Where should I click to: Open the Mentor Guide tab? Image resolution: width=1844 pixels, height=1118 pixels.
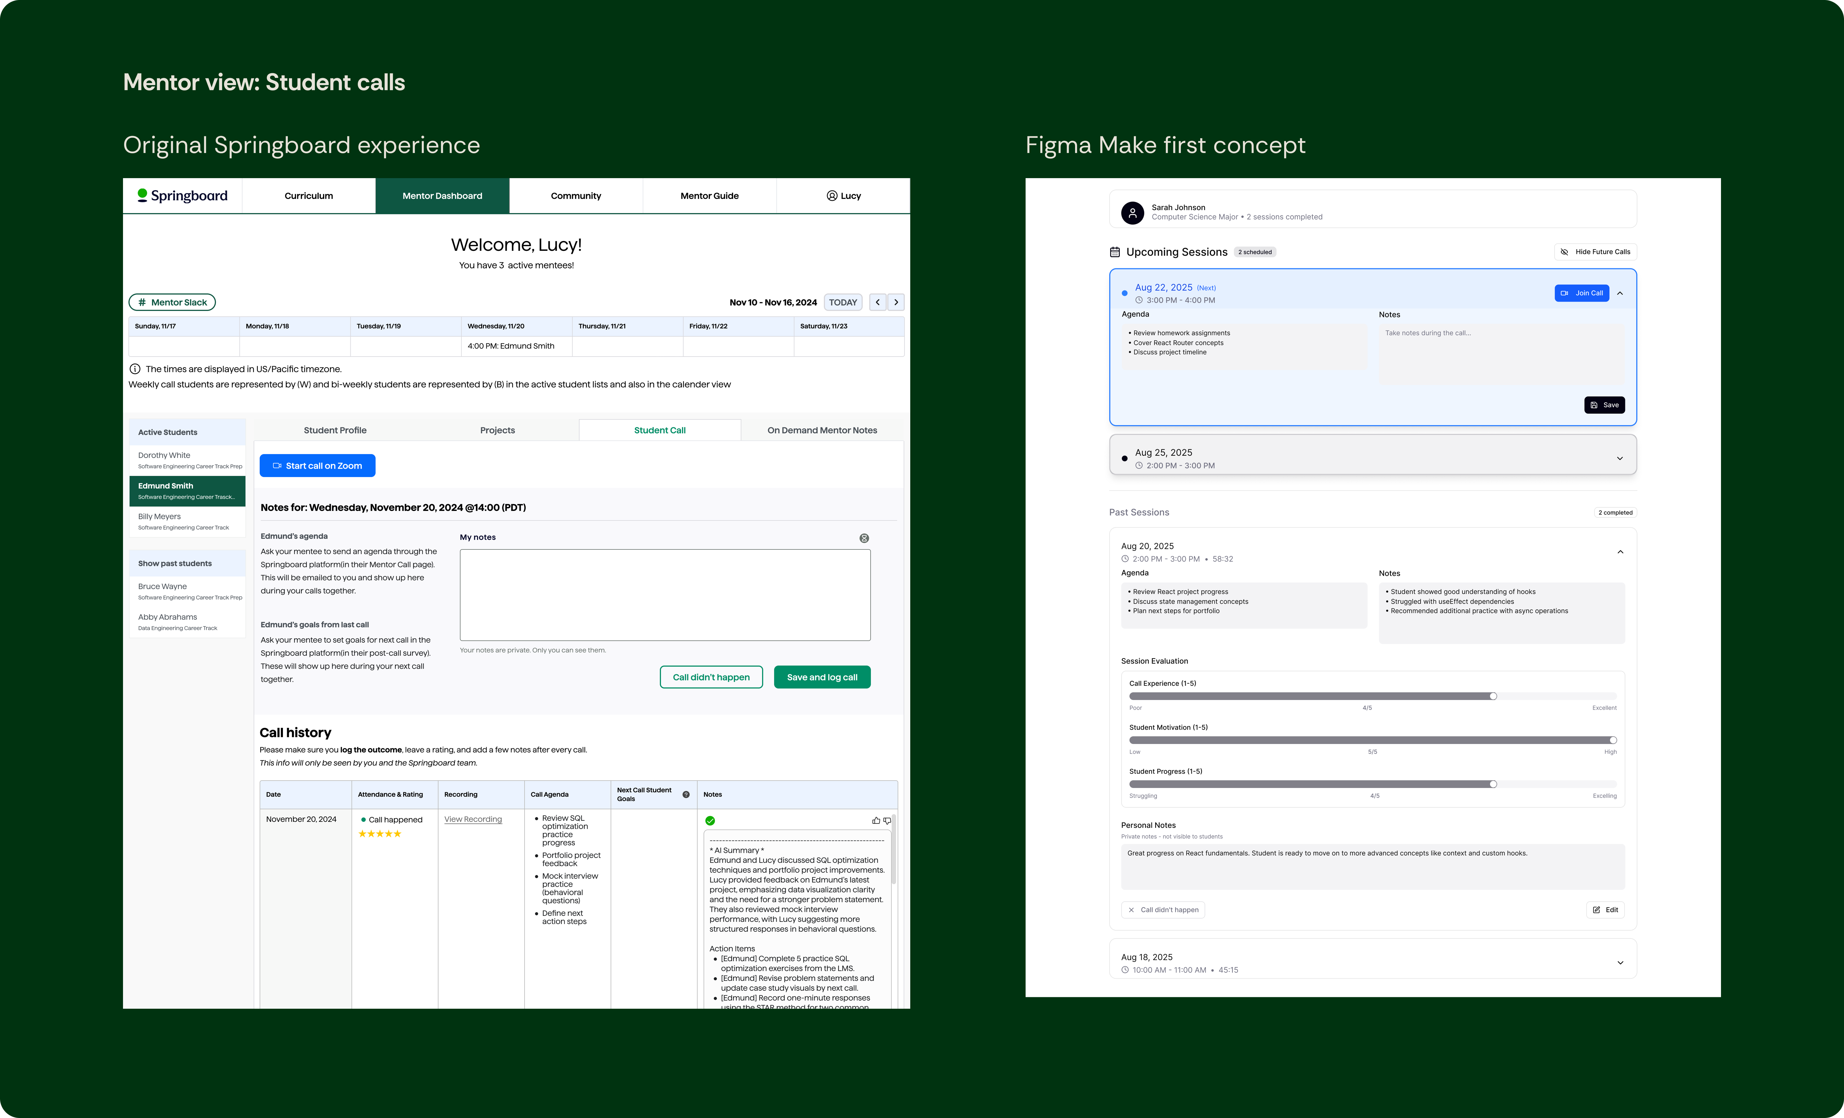point(709,196)
